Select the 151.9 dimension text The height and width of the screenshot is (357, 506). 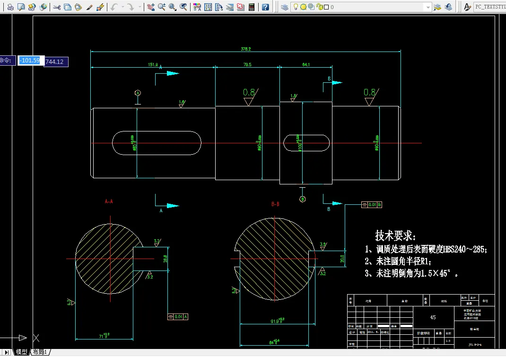click(153, 65)
